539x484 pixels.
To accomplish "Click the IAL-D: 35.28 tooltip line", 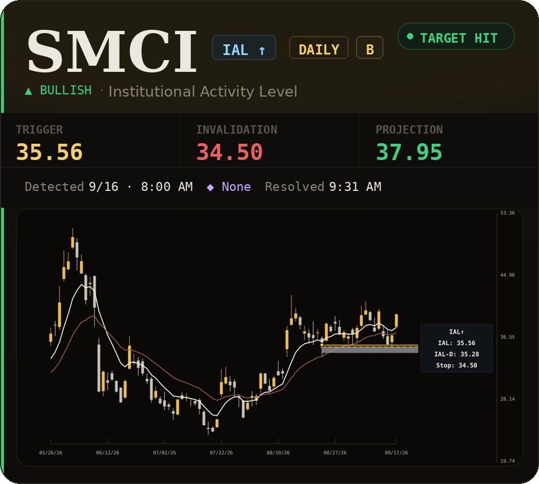I will [x=456, y=354].
